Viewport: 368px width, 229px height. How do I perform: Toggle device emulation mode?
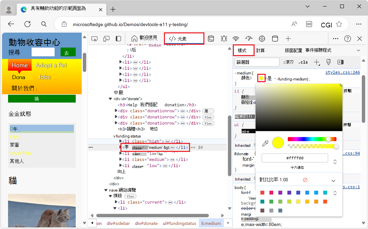coord(106,38)
